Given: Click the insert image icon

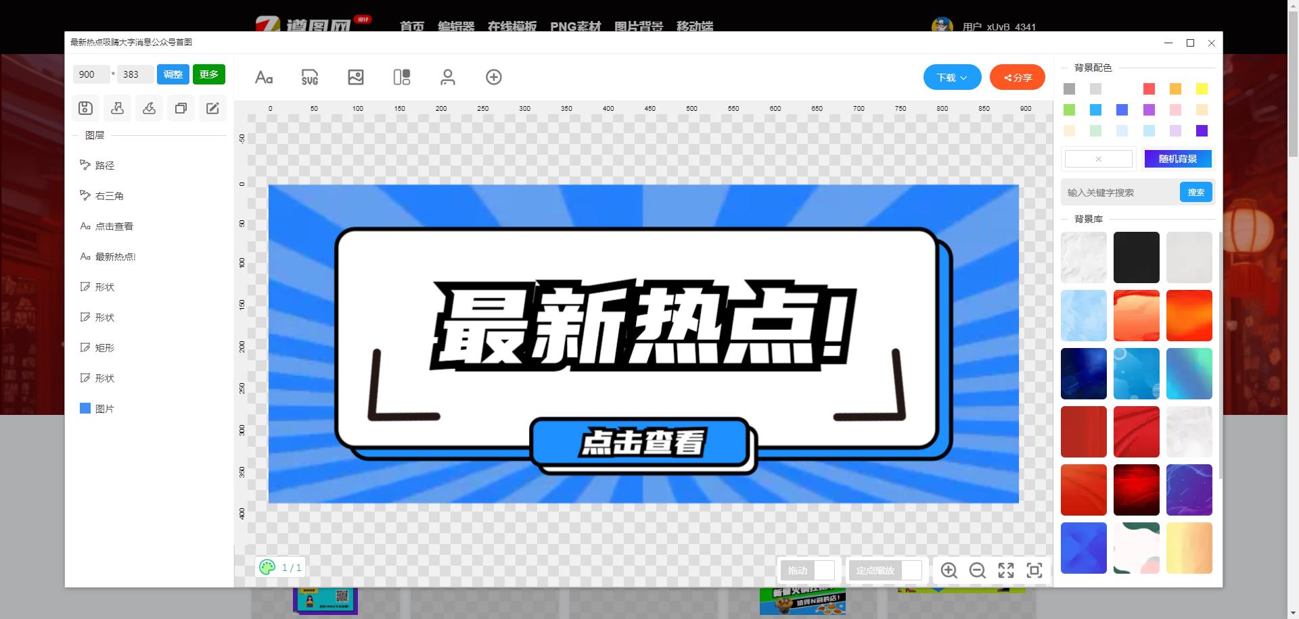Looking at the screenshot, I should point(356,78).
